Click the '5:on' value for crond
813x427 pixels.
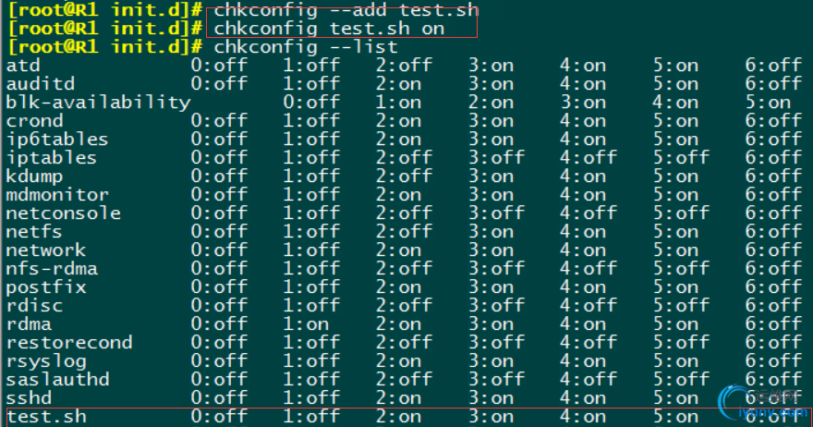(675, 121)
